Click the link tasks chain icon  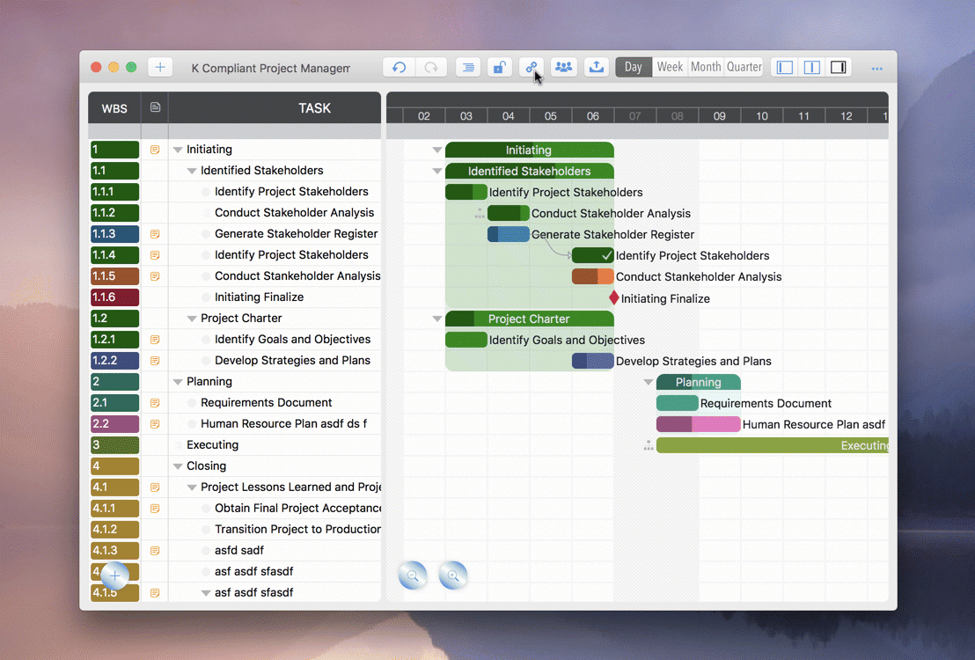point(531,68)
